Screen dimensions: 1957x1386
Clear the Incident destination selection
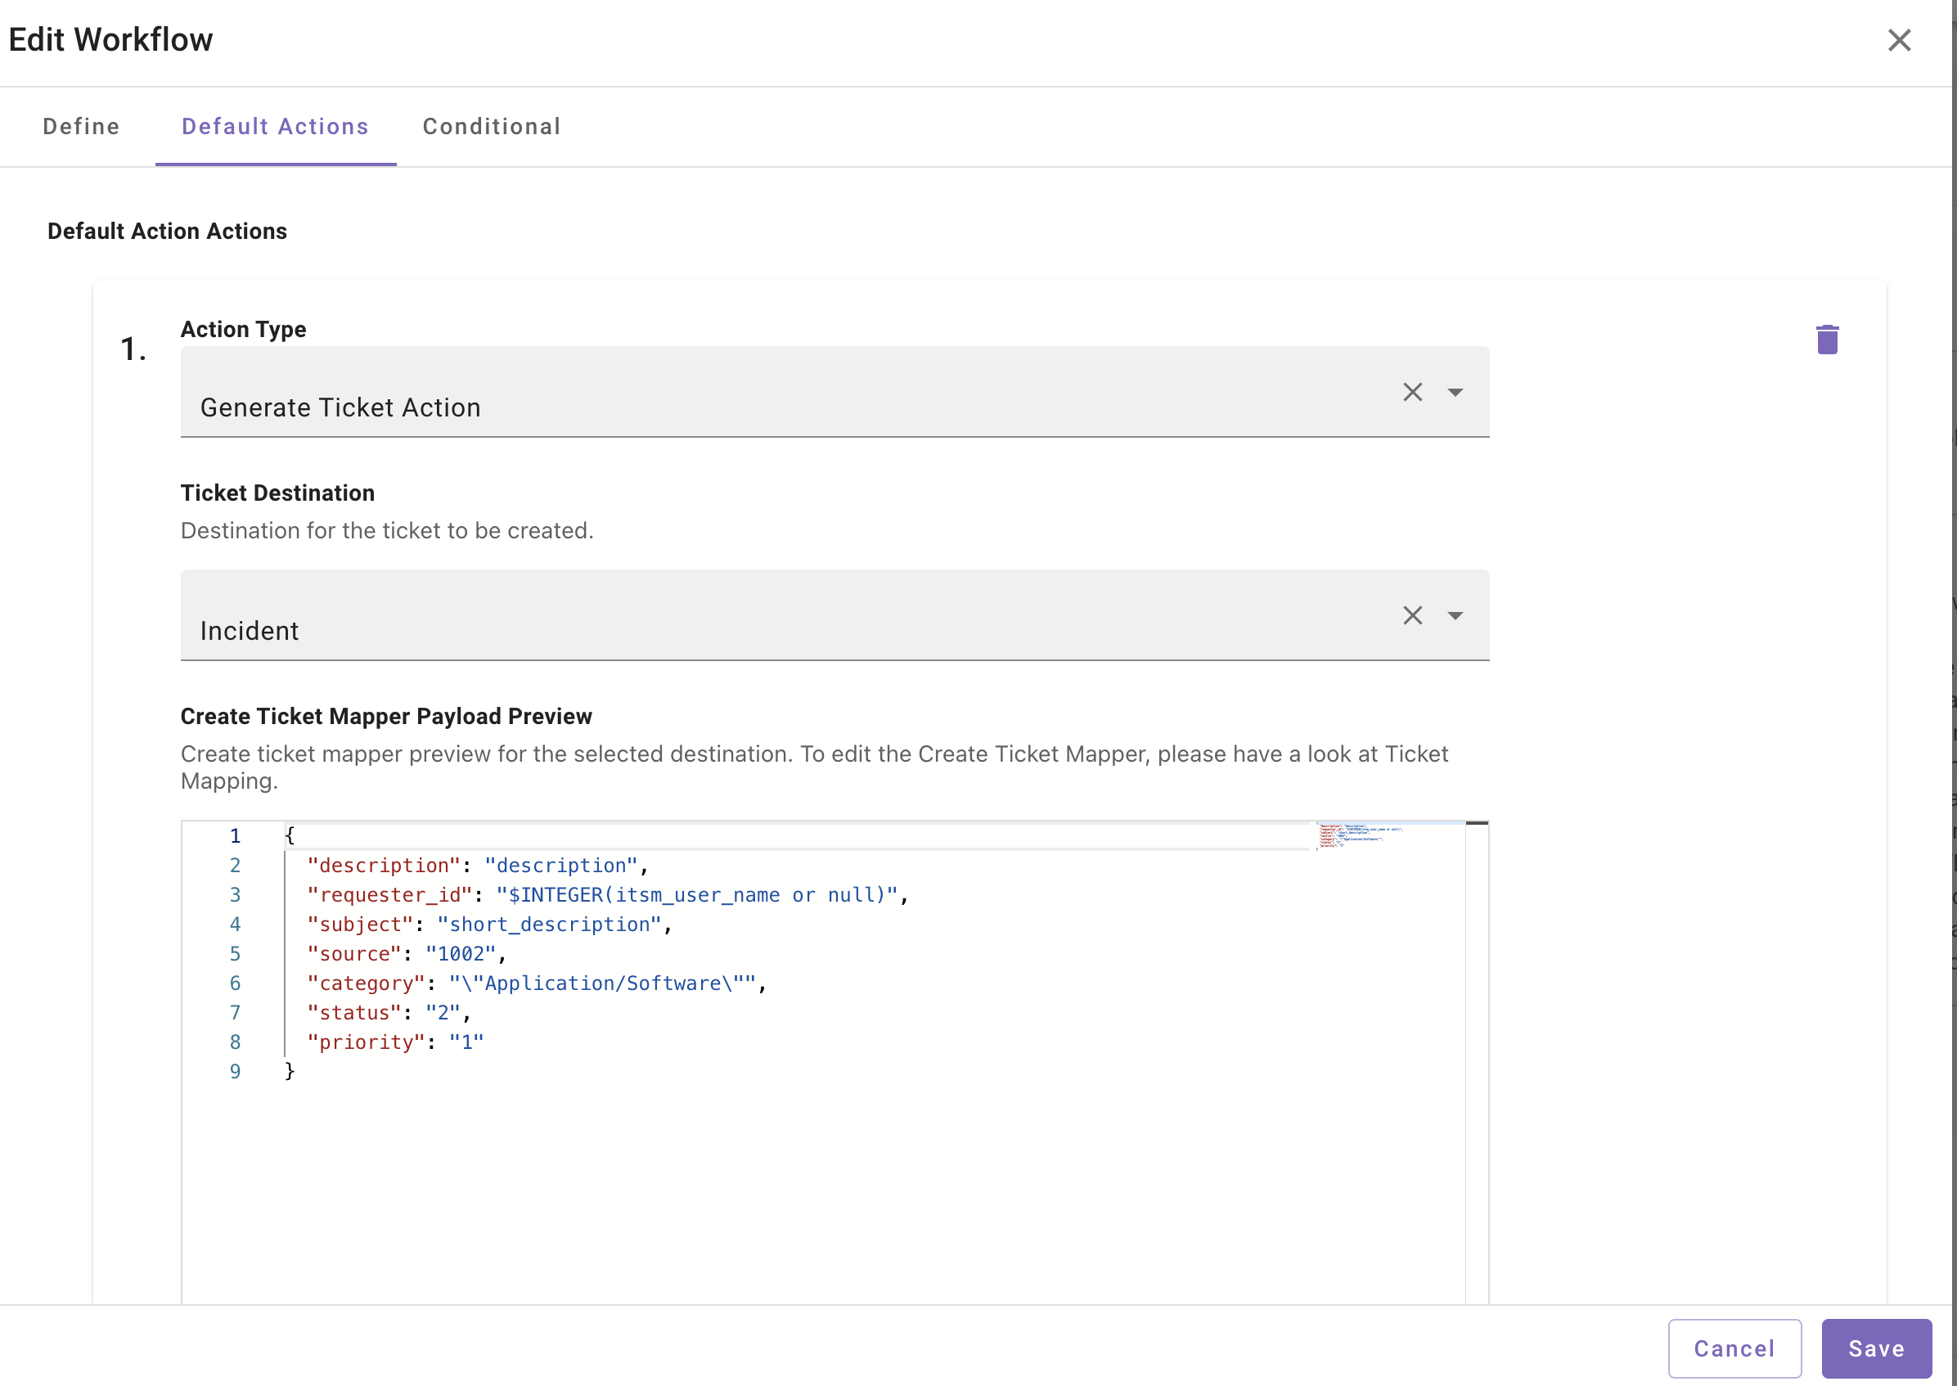click(x=1412, y=615)
